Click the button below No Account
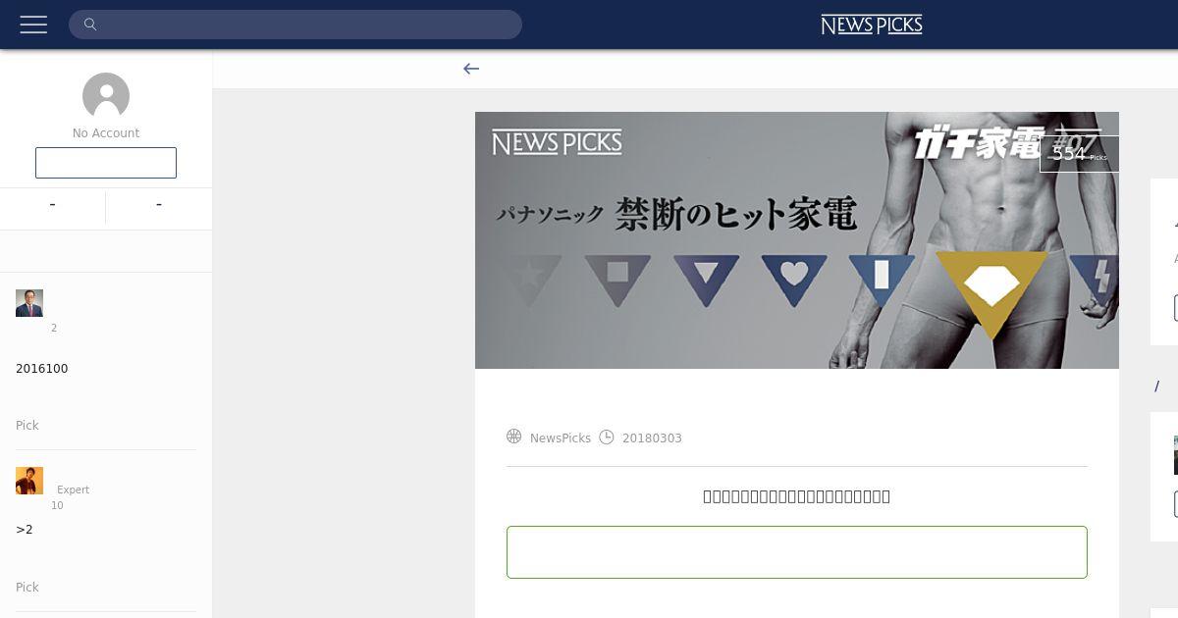1178x618 pixels. (x=106, y=163)
